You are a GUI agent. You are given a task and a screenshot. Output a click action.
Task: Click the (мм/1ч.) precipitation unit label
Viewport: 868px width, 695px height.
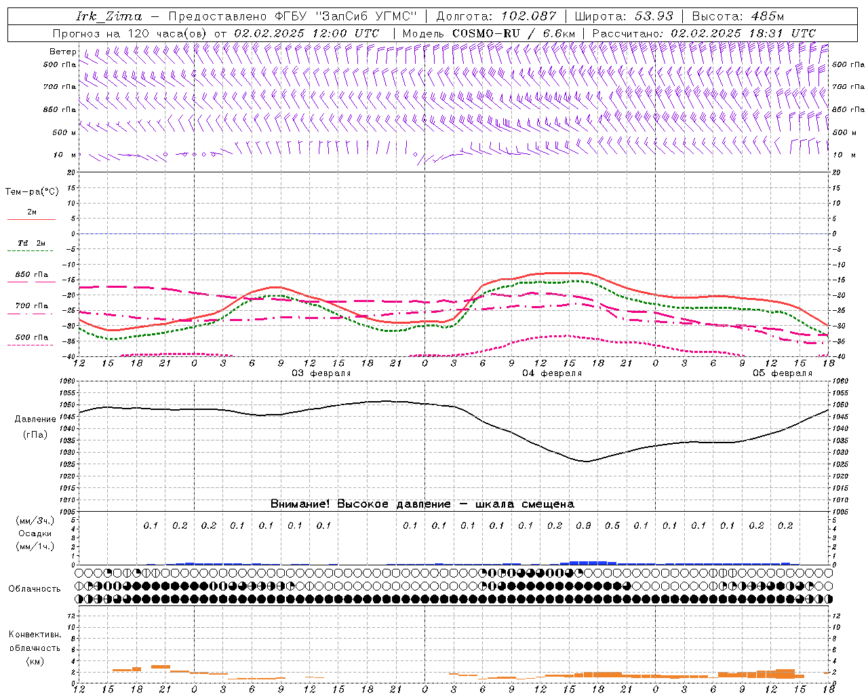[35, 546]
